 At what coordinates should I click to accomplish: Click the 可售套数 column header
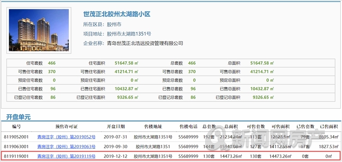coord(256,127)
